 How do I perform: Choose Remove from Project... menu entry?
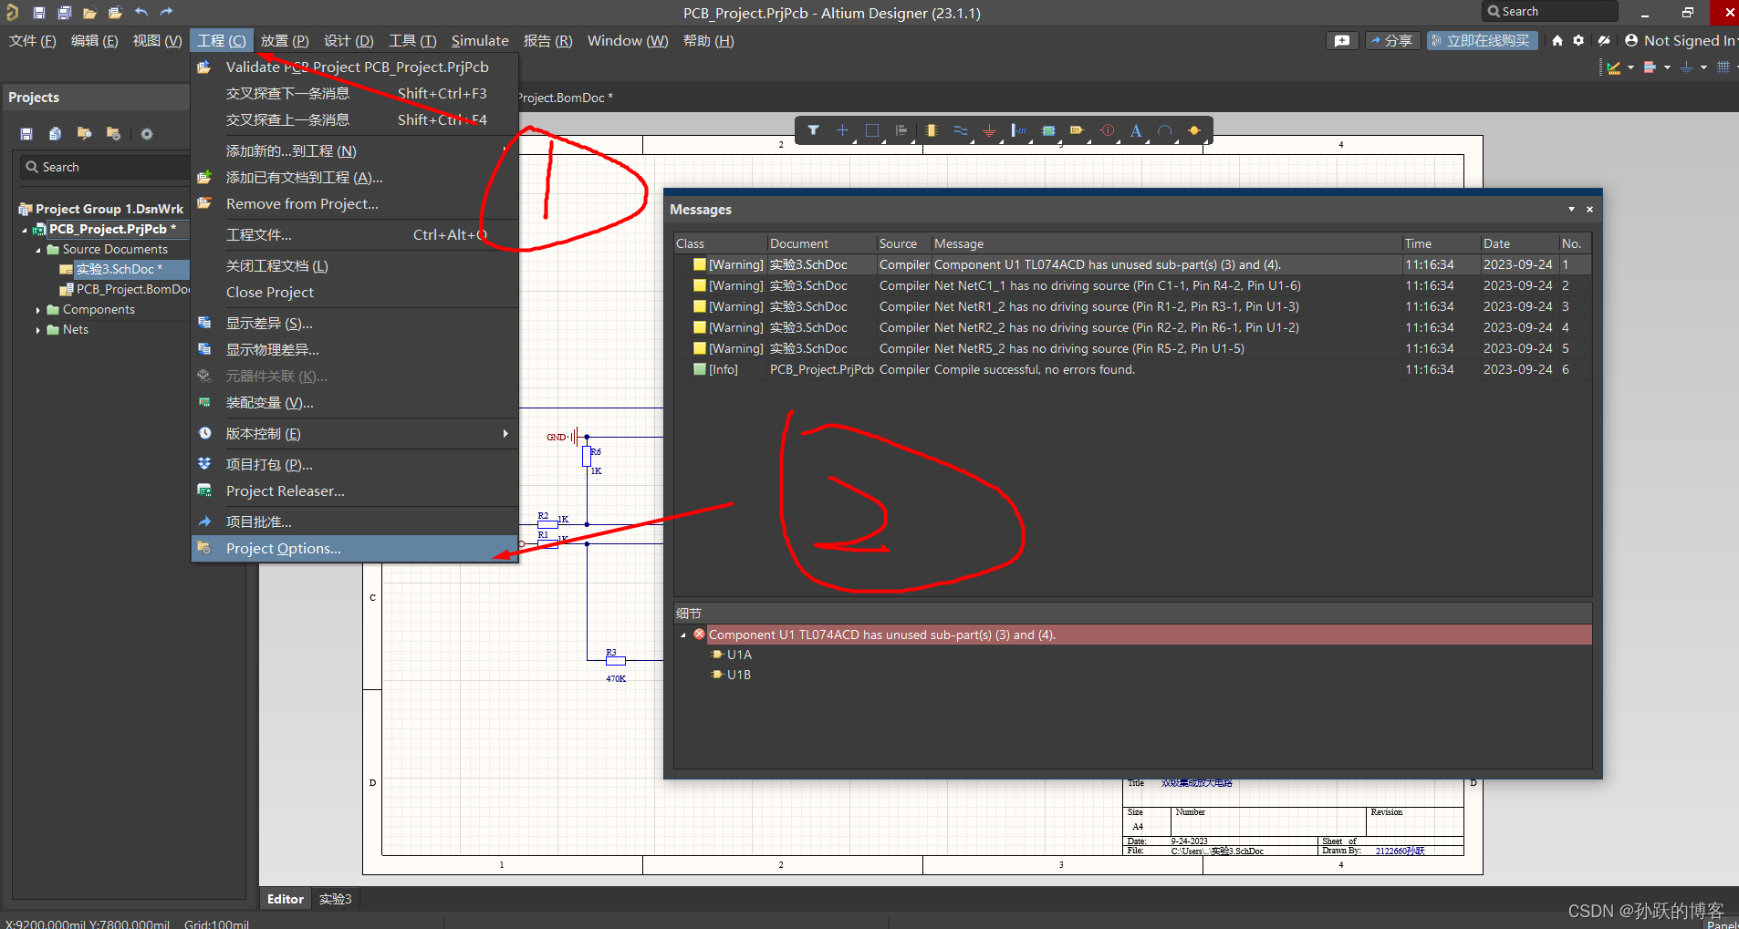tap(354, 204)
